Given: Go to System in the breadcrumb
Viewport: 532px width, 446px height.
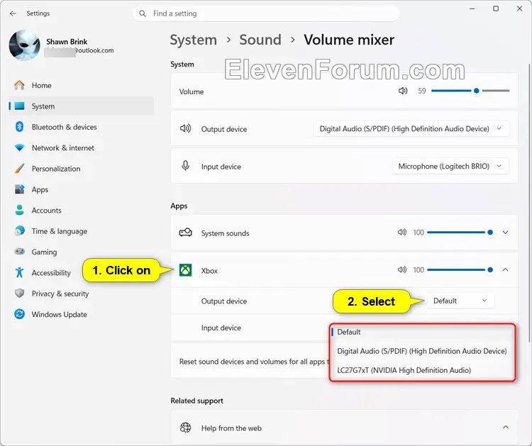Looking at the screenshot, I should (x=194, y=40).
